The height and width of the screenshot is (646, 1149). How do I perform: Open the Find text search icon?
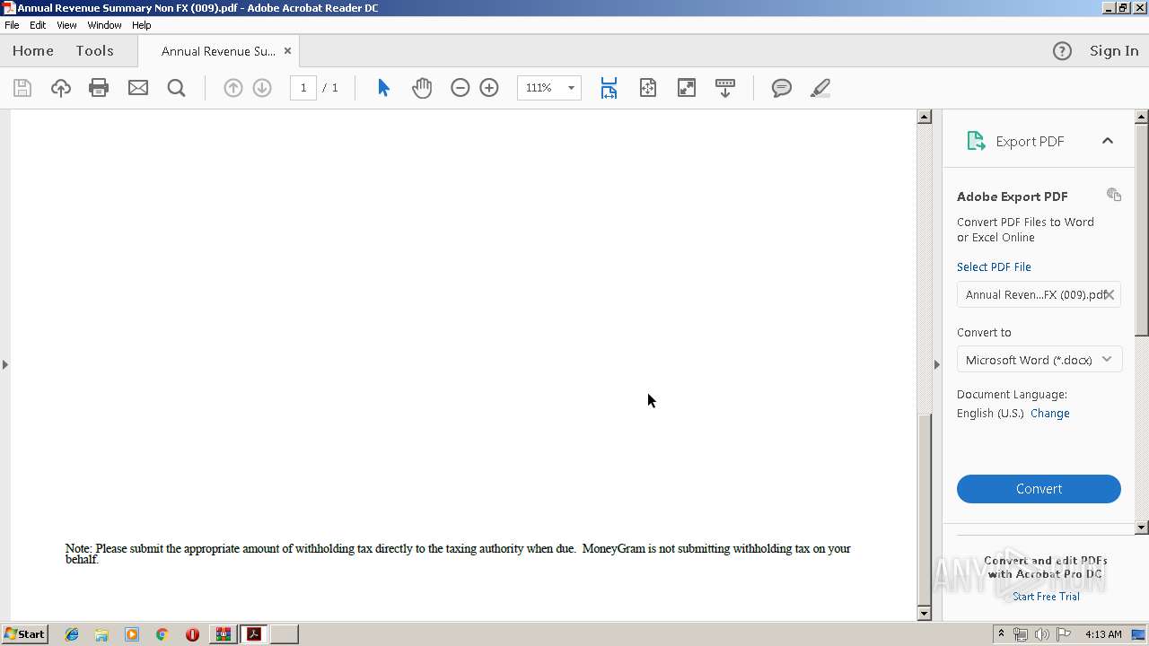[x=177, y=88]
